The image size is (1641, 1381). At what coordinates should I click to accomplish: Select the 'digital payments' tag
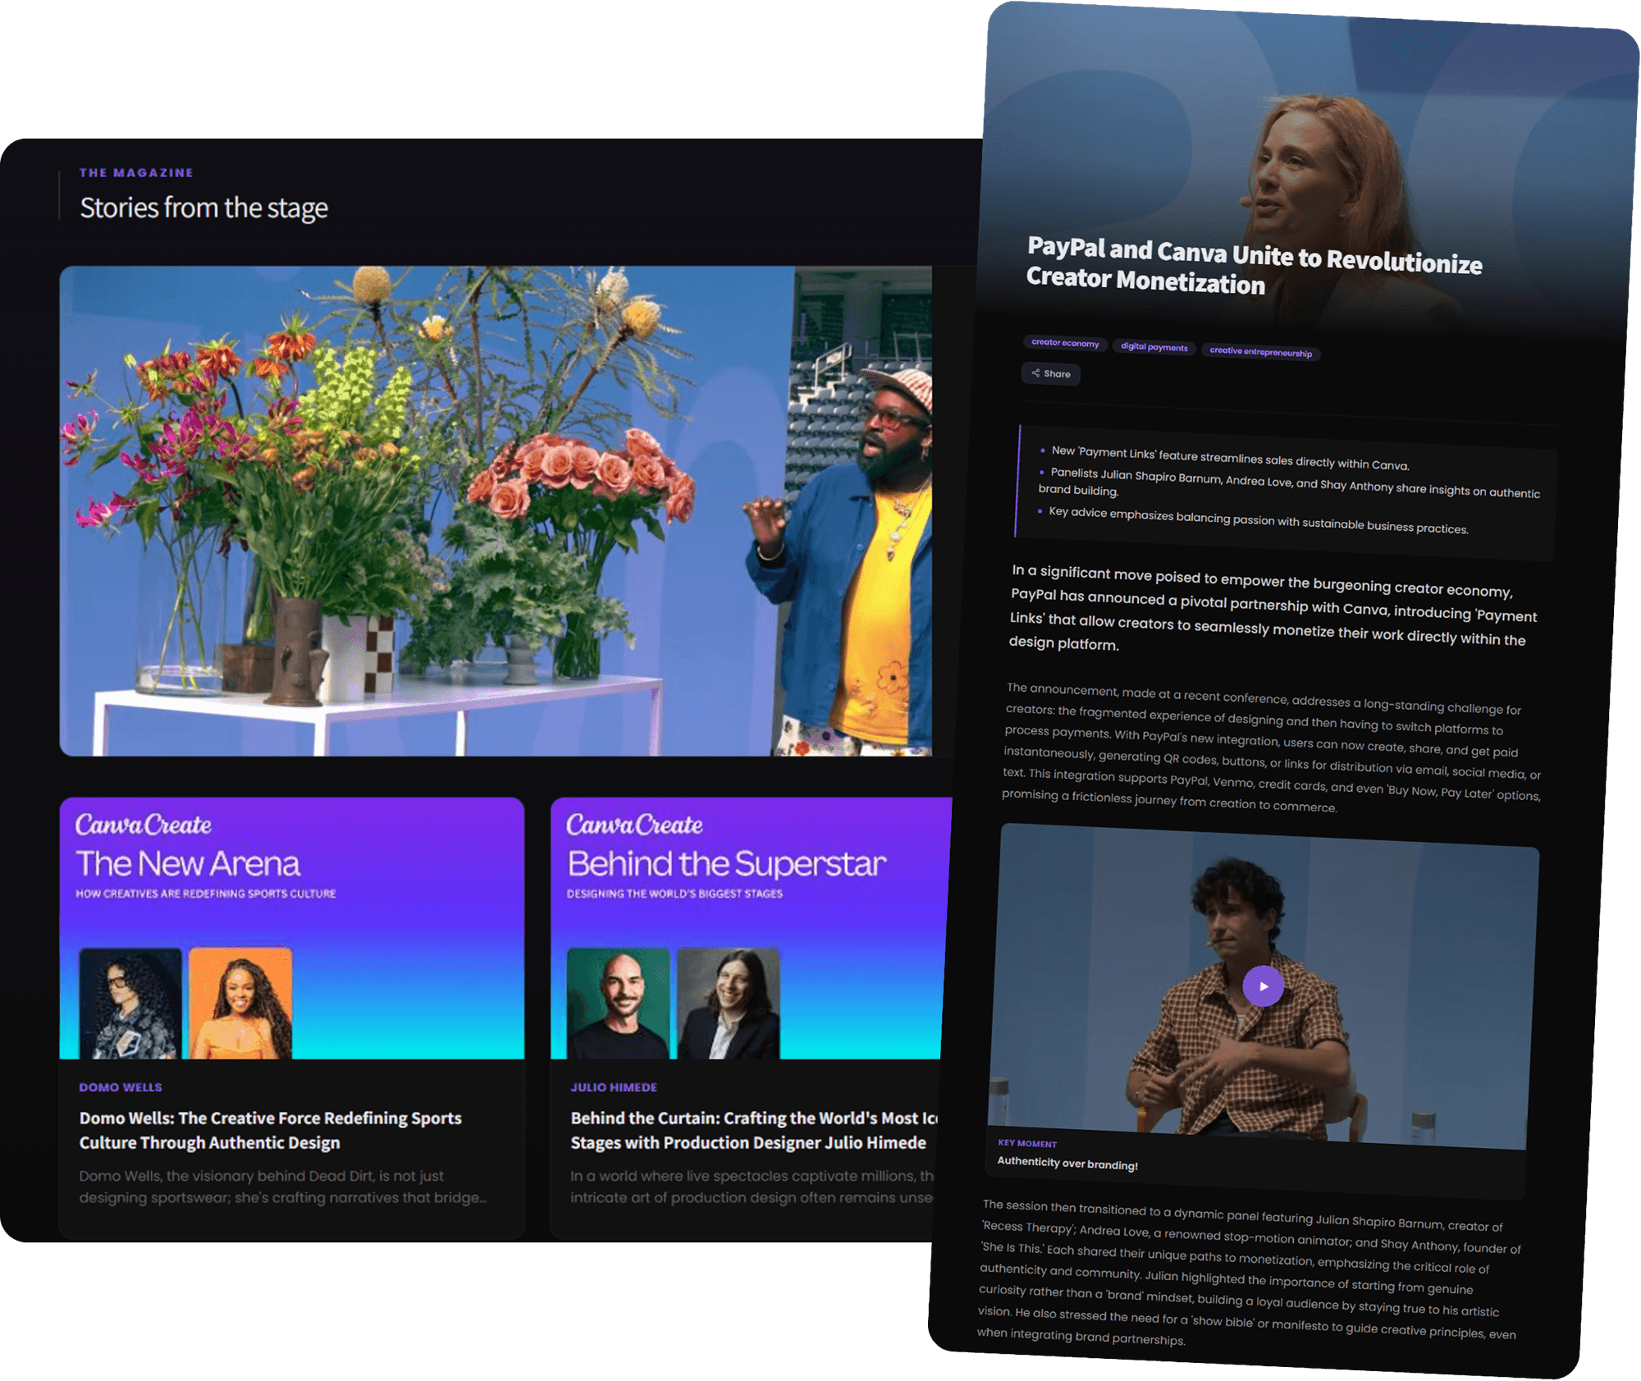1154,347
